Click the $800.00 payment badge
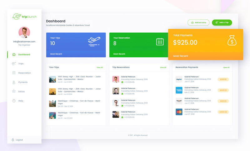The image size is (250, 151). coord(223,101)
